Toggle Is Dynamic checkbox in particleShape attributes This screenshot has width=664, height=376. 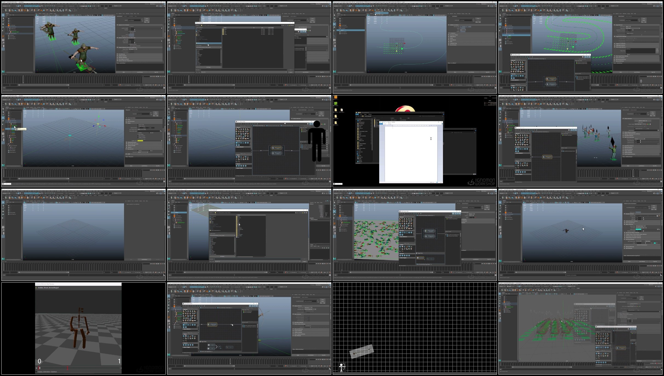pyautogui.click(x=129, y=27)
